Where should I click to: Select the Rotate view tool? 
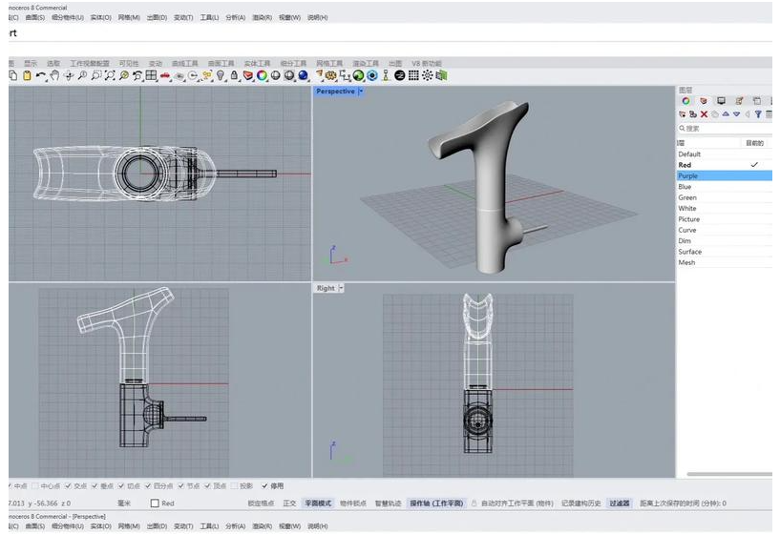[x=69, y=75]
